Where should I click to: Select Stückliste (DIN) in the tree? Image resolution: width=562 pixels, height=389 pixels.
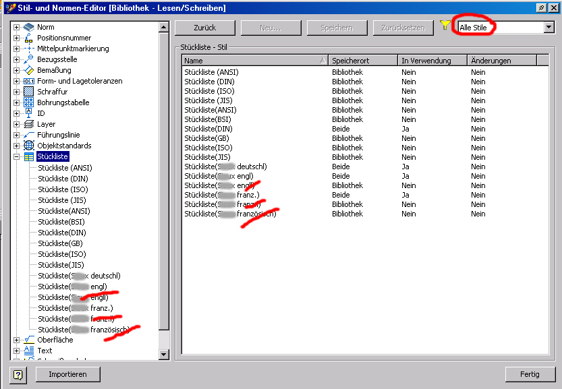[63, 179]
